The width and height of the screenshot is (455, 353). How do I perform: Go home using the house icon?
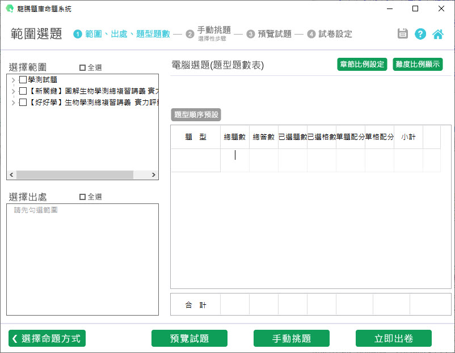point(438,34)
